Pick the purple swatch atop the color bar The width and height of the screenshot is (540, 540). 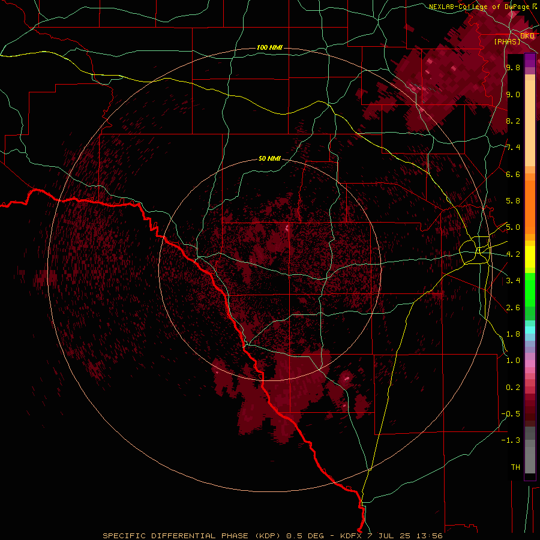point(530,60)
